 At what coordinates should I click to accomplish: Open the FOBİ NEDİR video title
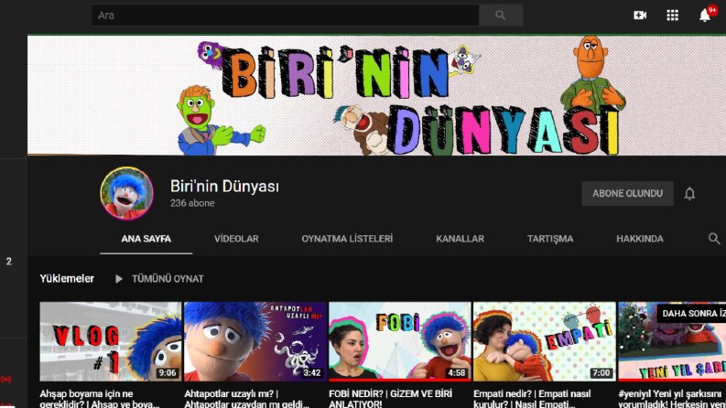point(390,398)
